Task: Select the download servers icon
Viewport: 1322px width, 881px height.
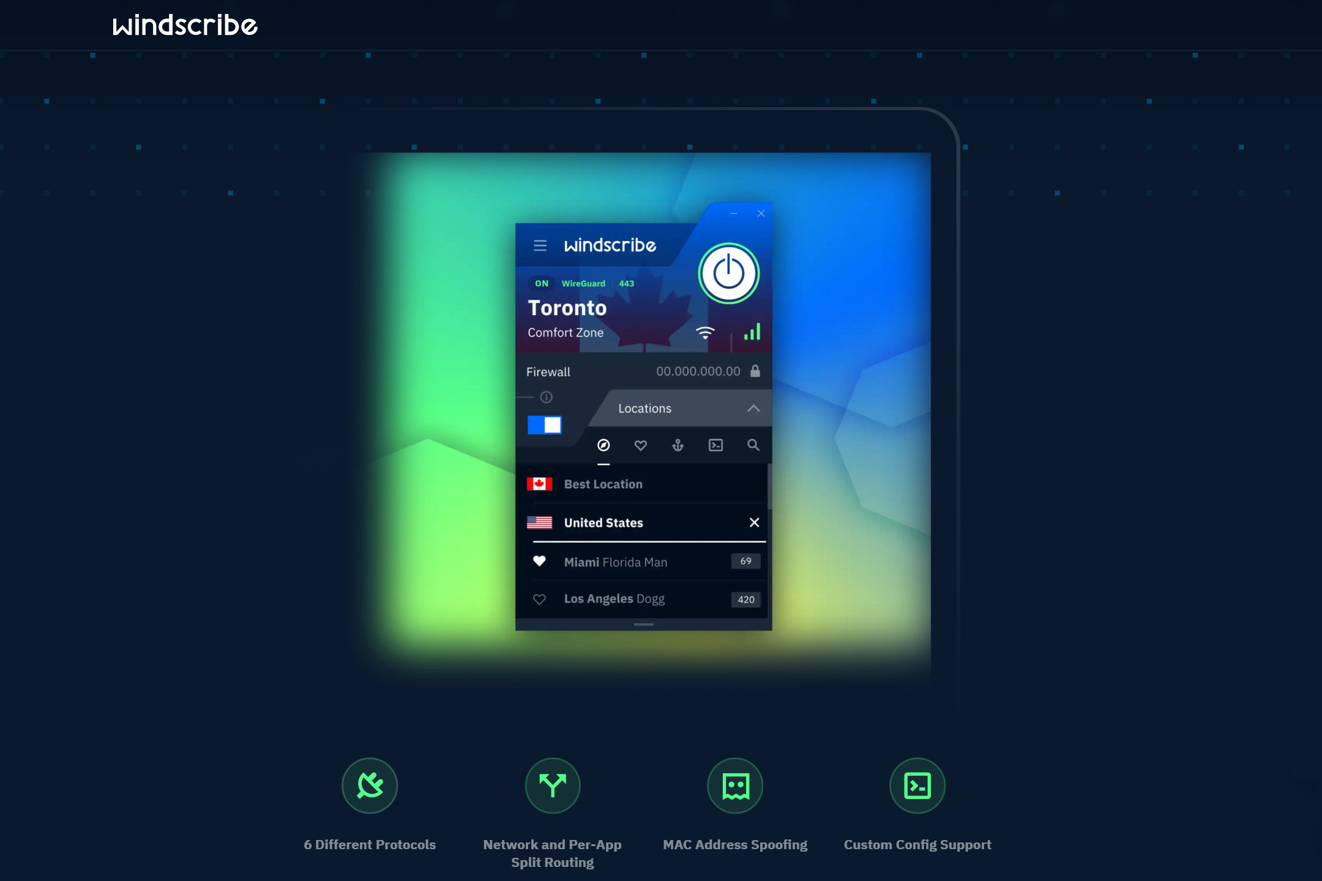Action: (x=678, y=444)
